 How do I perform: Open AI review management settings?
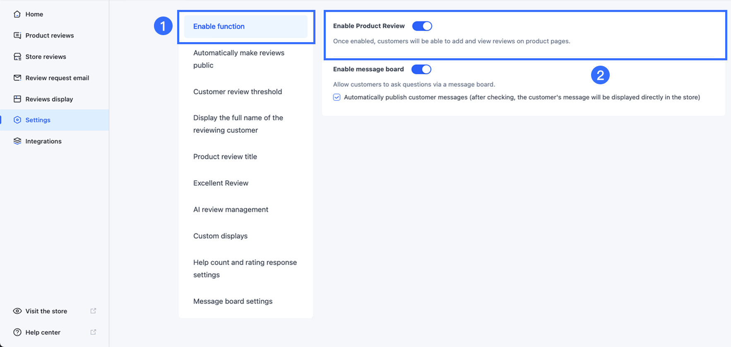[x=231, y=209]
